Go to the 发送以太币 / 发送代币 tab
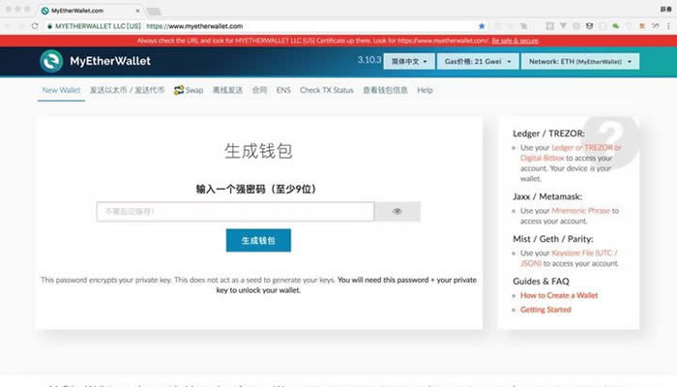 click(x=127, y=90)
